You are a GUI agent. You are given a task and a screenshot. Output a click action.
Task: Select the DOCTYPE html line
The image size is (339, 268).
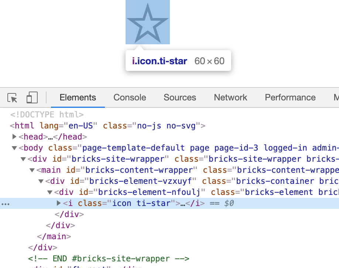(x=47, y=114)
